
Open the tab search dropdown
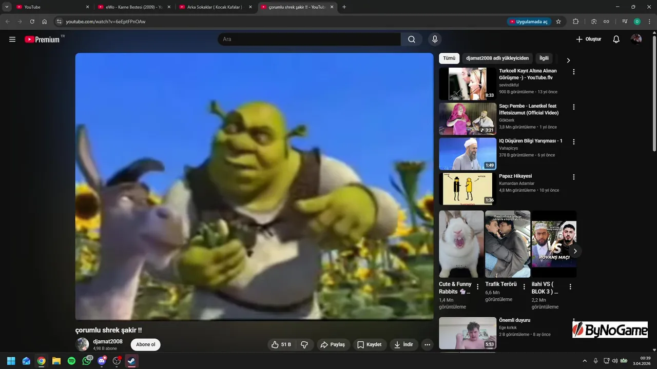click(x=7, y=7)
